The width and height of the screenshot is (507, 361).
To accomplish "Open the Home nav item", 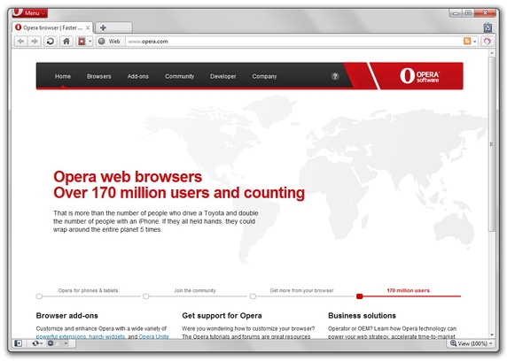I will (x=63, y=76).
